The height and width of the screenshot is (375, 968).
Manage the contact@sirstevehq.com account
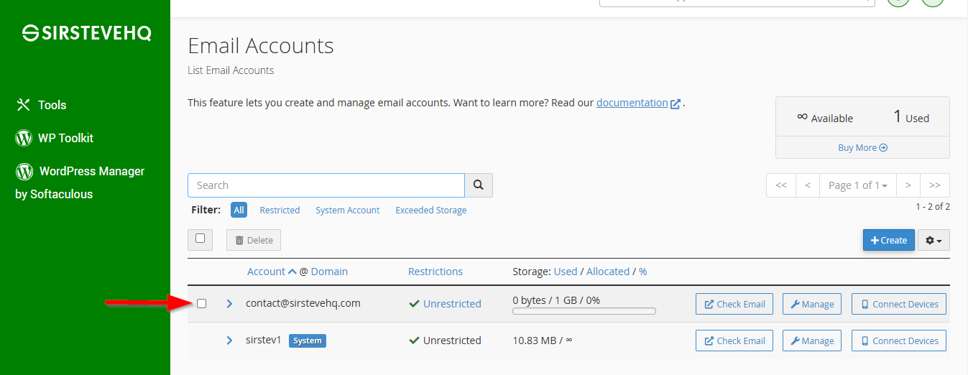tap(812, 304)
